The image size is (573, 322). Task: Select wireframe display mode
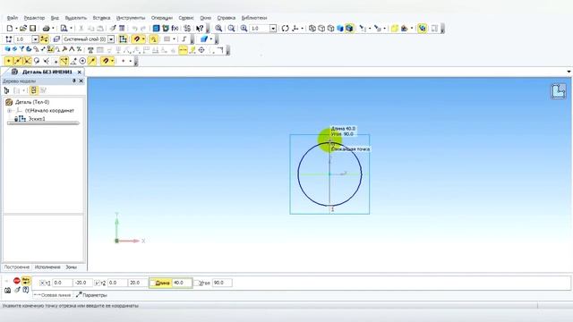tap(312, 28)
